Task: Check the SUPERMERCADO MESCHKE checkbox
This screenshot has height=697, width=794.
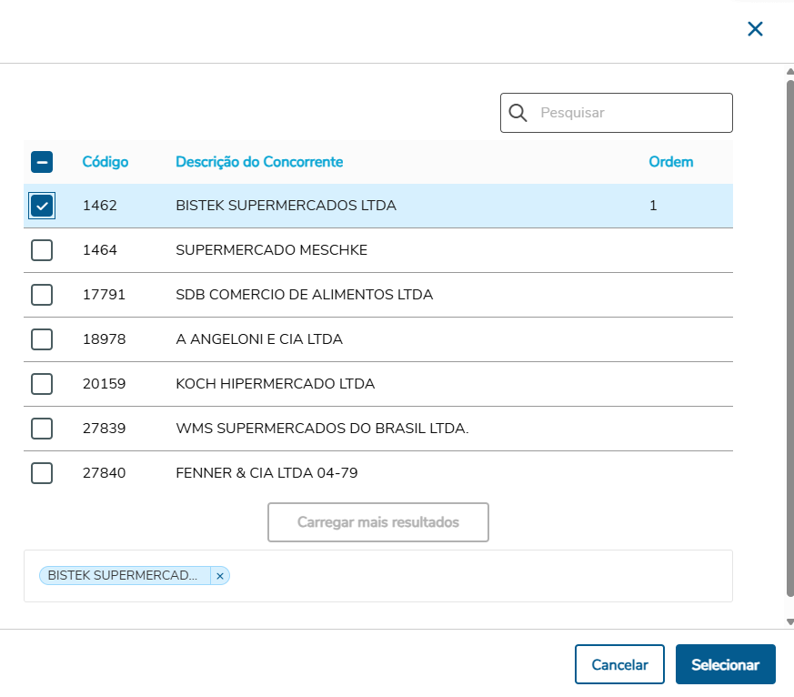Action: (x=42, y=250)
